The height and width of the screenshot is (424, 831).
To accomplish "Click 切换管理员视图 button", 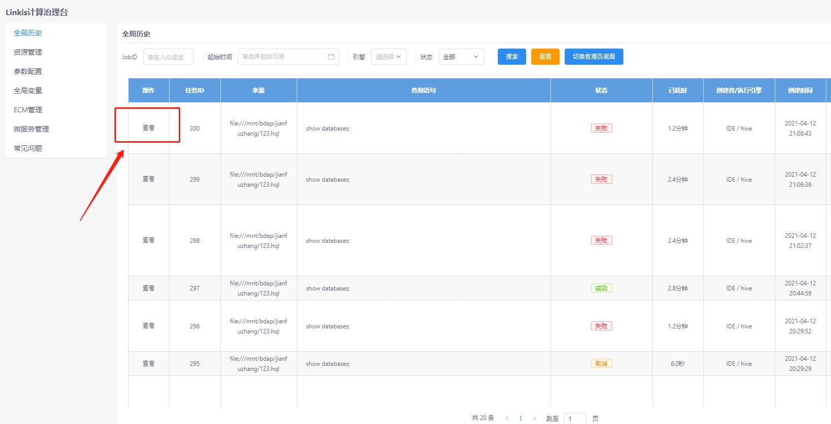I will pos(593,57).
